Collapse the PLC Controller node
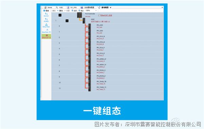 point(60,15)
